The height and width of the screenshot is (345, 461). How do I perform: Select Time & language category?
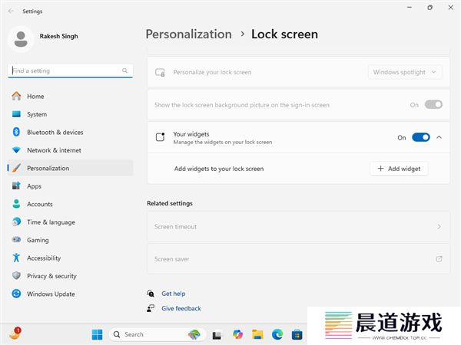(71, 222)
